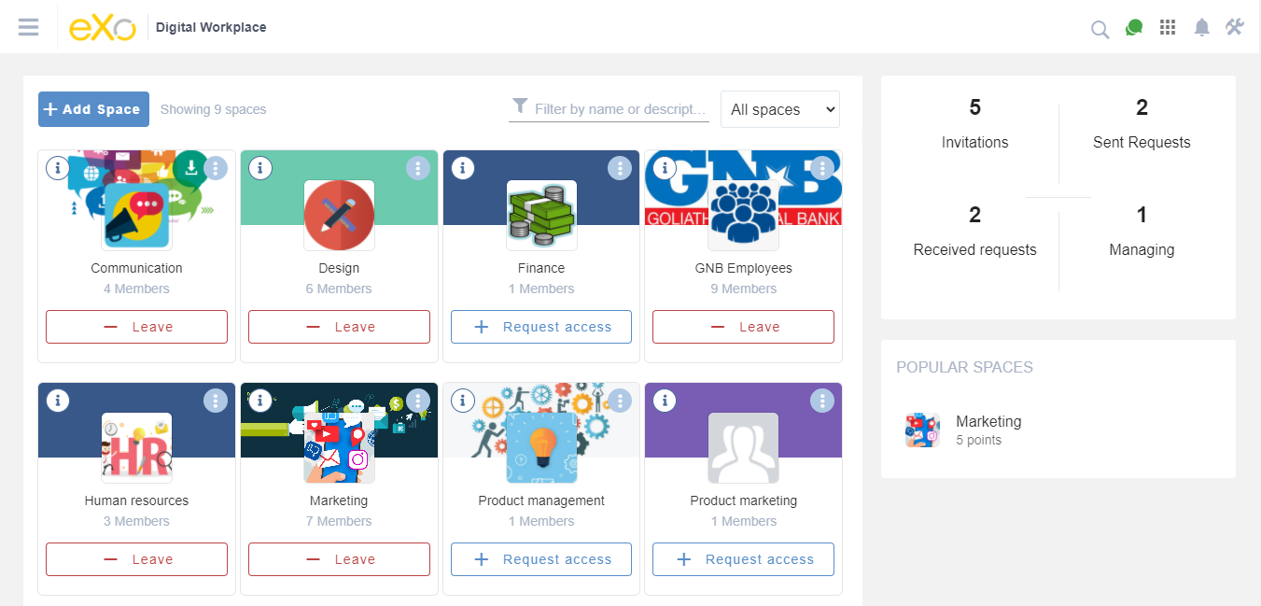Open the hamburger navigation menu
The width and height of the screenshot is (1261, 606).
click(28, 27)
